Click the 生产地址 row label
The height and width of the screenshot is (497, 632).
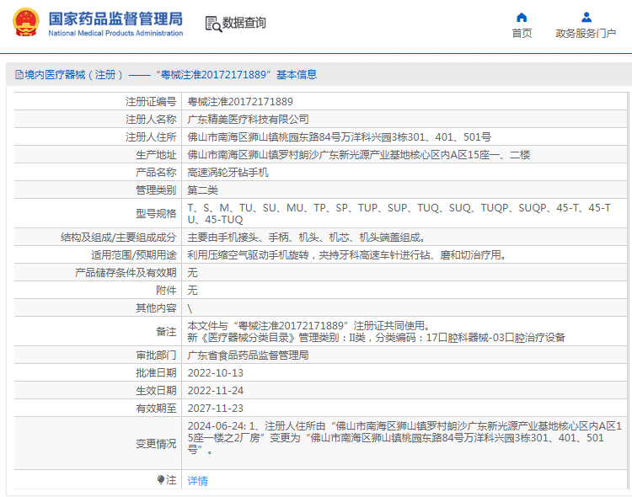tap(156, 155)
